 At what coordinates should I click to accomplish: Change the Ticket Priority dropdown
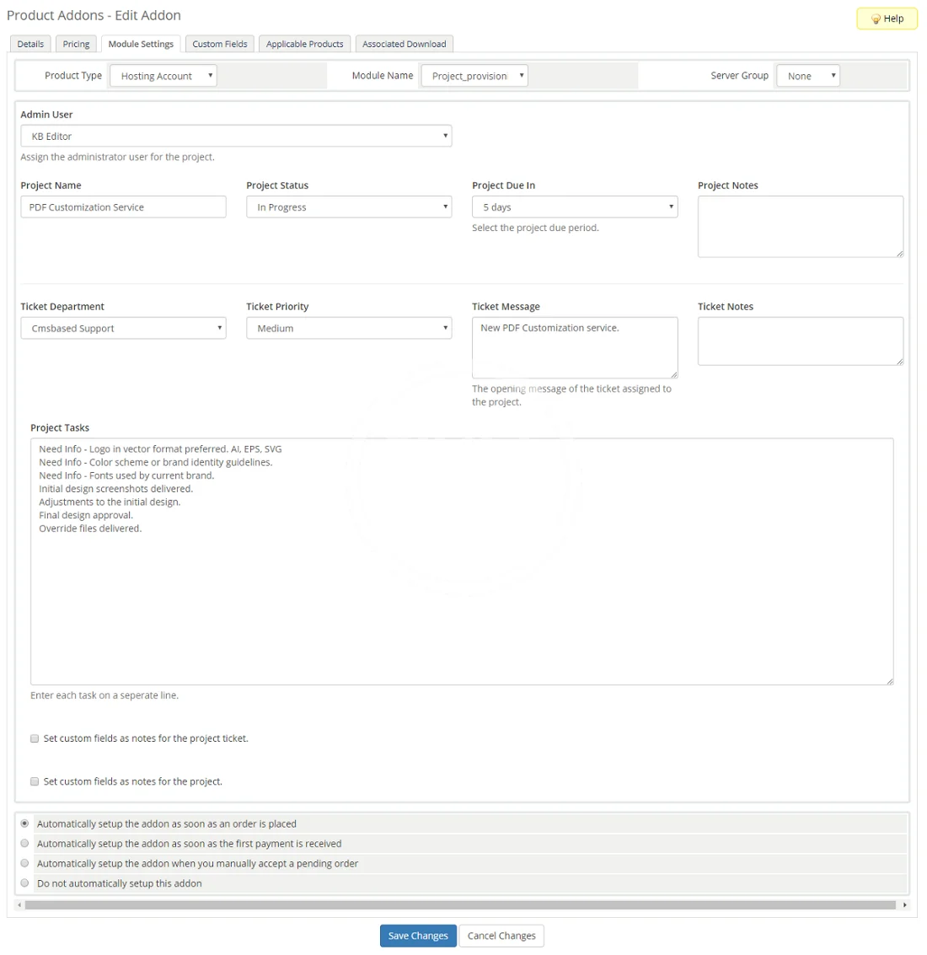tap(349, 329)
